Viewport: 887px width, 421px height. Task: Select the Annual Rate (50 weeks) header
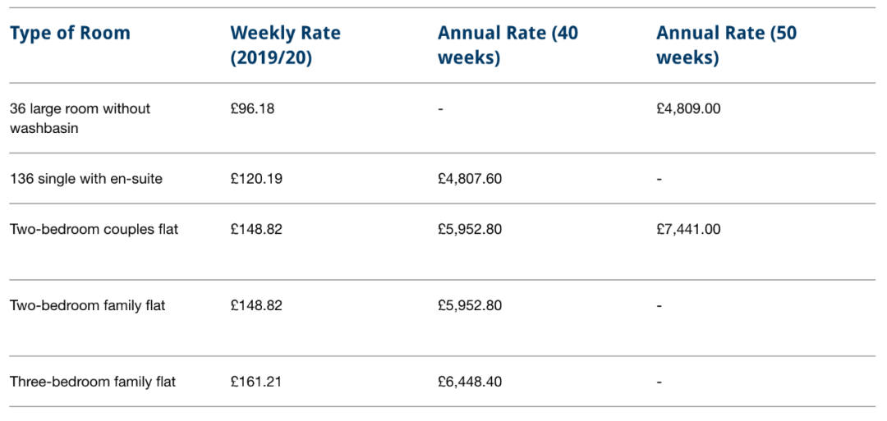point(726,46)
